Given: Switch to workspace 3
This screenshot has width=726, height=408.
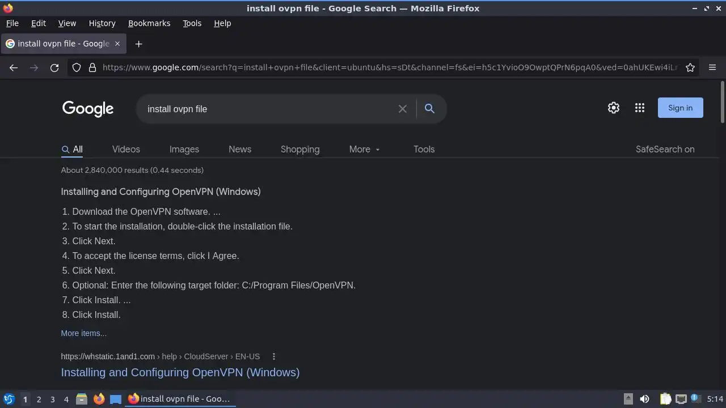Looking at the screenshot, I should (52, 399).
